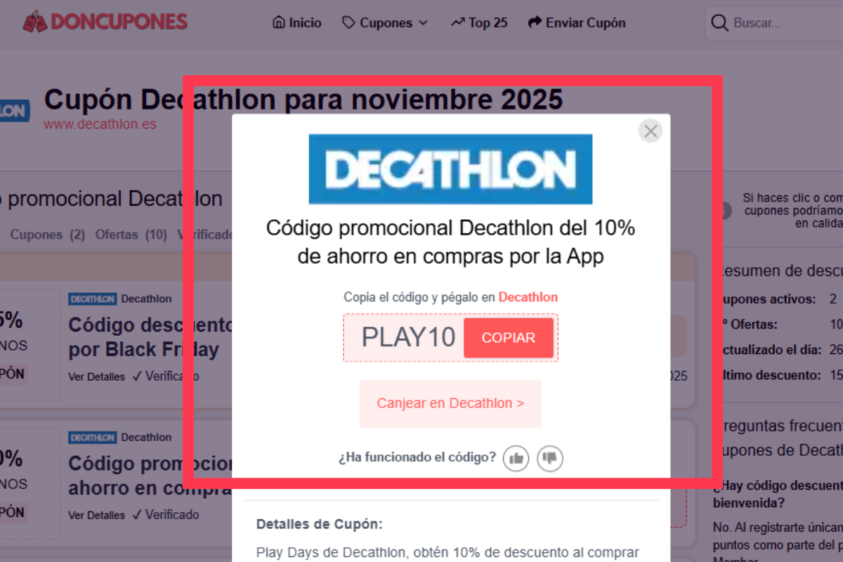Viewport: 843px width, 562px height.
Task: Click the red Decathlon link text
Action: point(528,297)
